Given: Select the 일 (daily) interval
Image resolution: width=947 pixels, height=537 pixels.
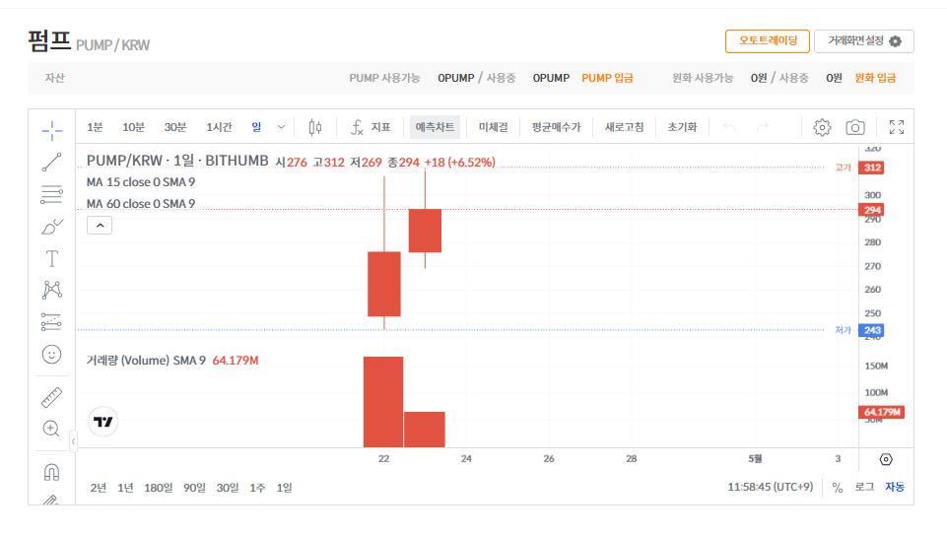Looking at the screenshot, I should (x=256, y=127).
